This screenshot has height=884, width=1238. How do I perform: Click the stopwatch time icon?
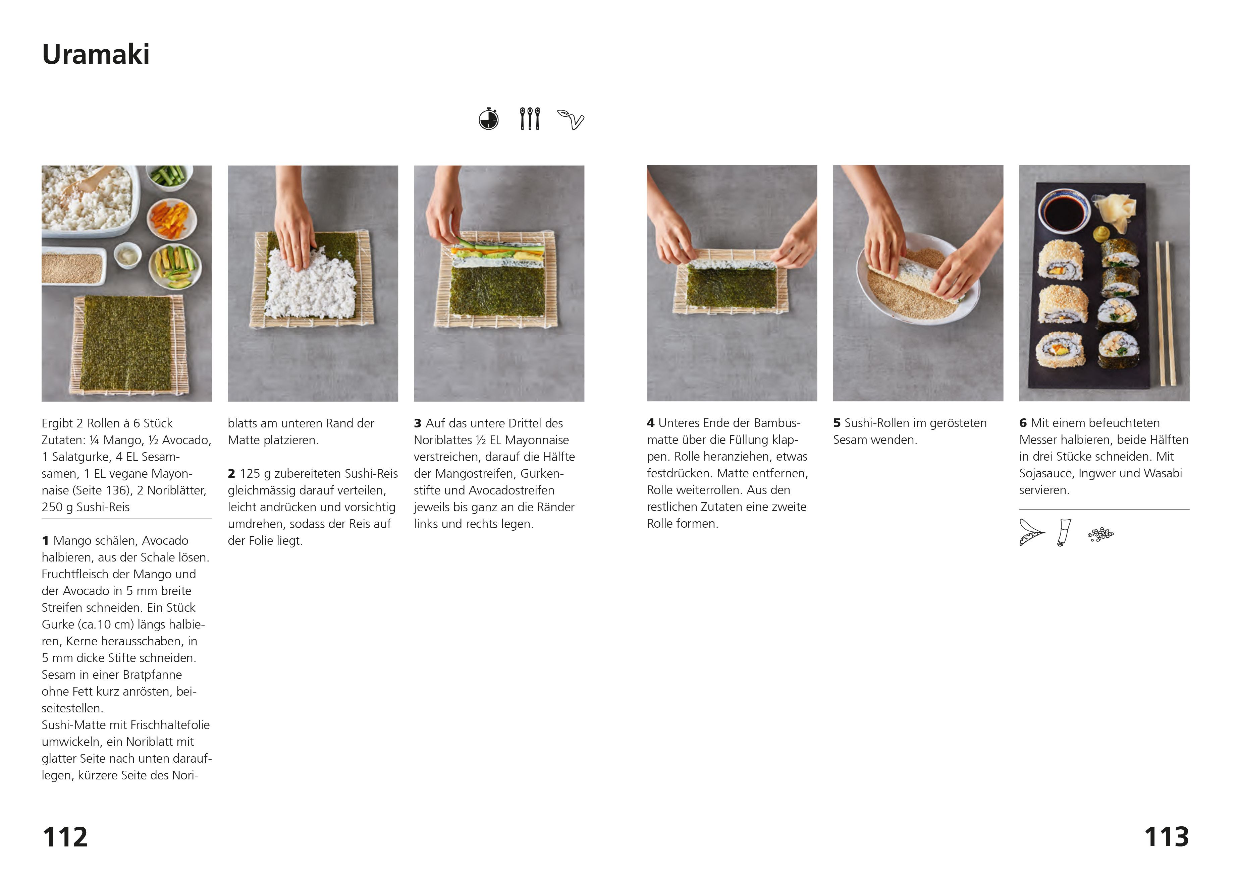pos(489,119)
